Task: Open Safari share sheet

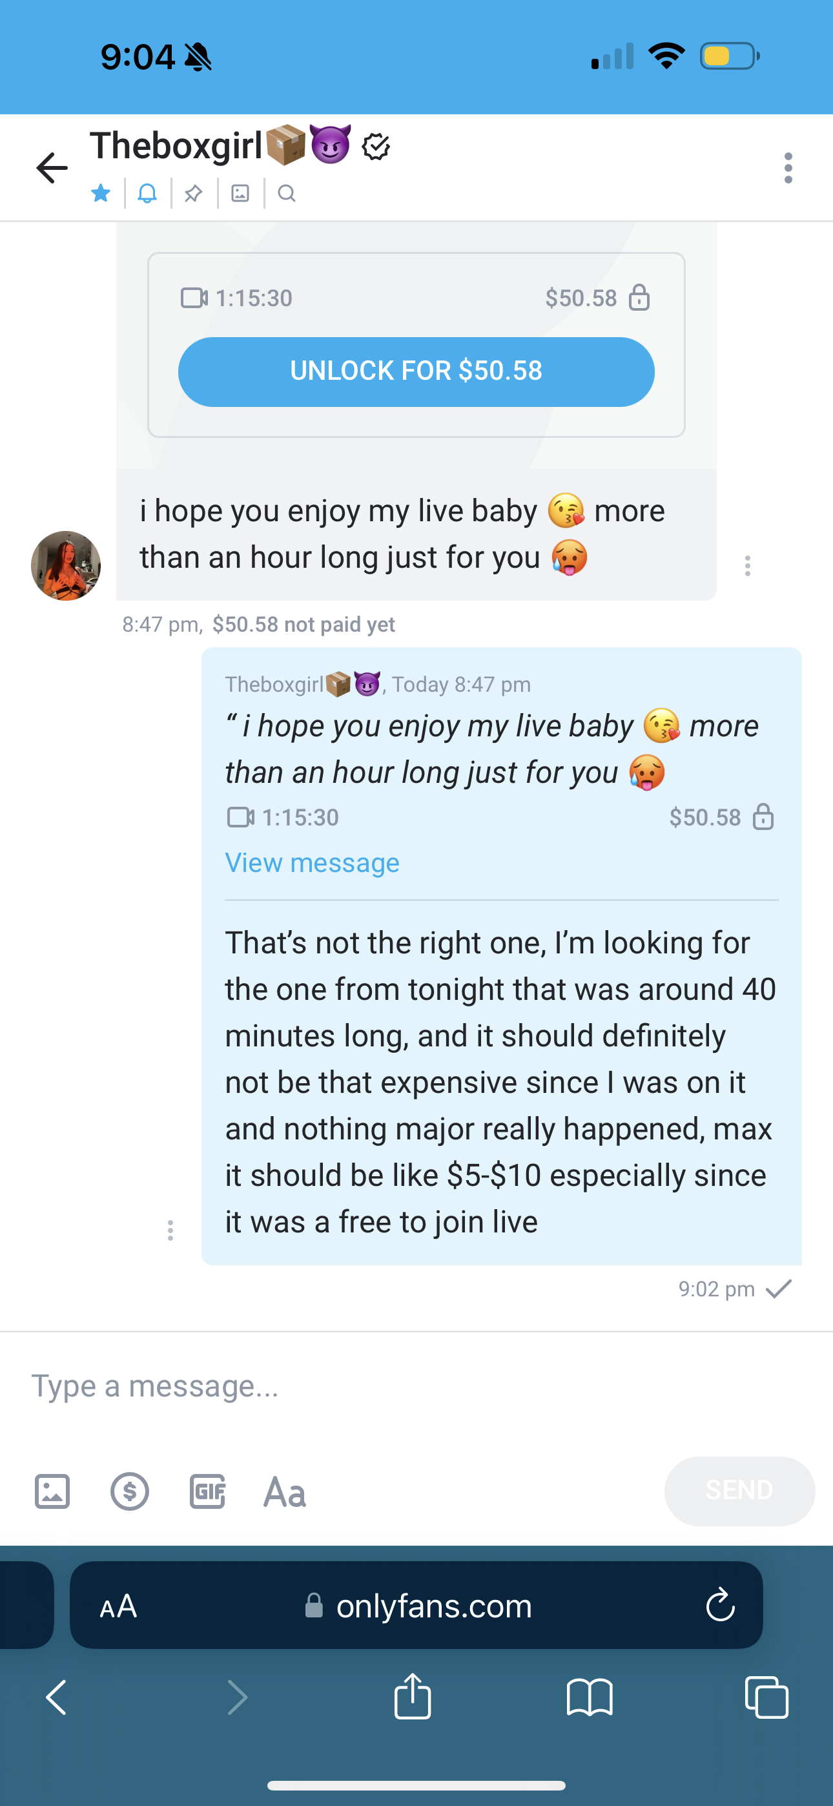Action: pos(412,1697)
